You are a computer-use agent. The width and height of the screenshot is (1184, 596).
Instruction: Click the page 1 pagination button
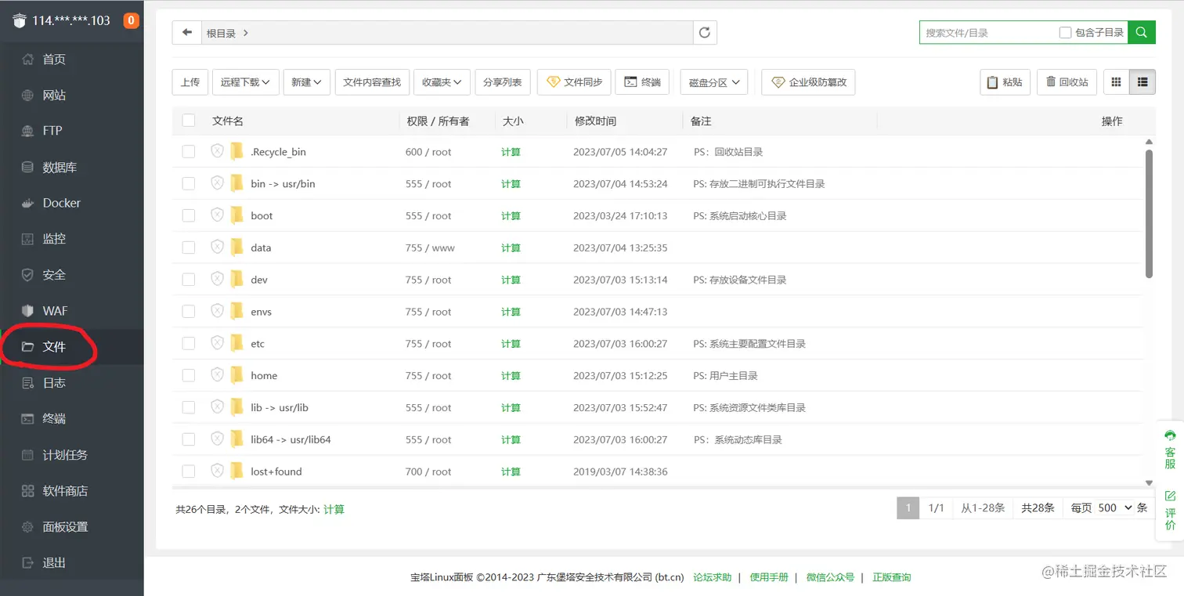[x=908, y=508]
